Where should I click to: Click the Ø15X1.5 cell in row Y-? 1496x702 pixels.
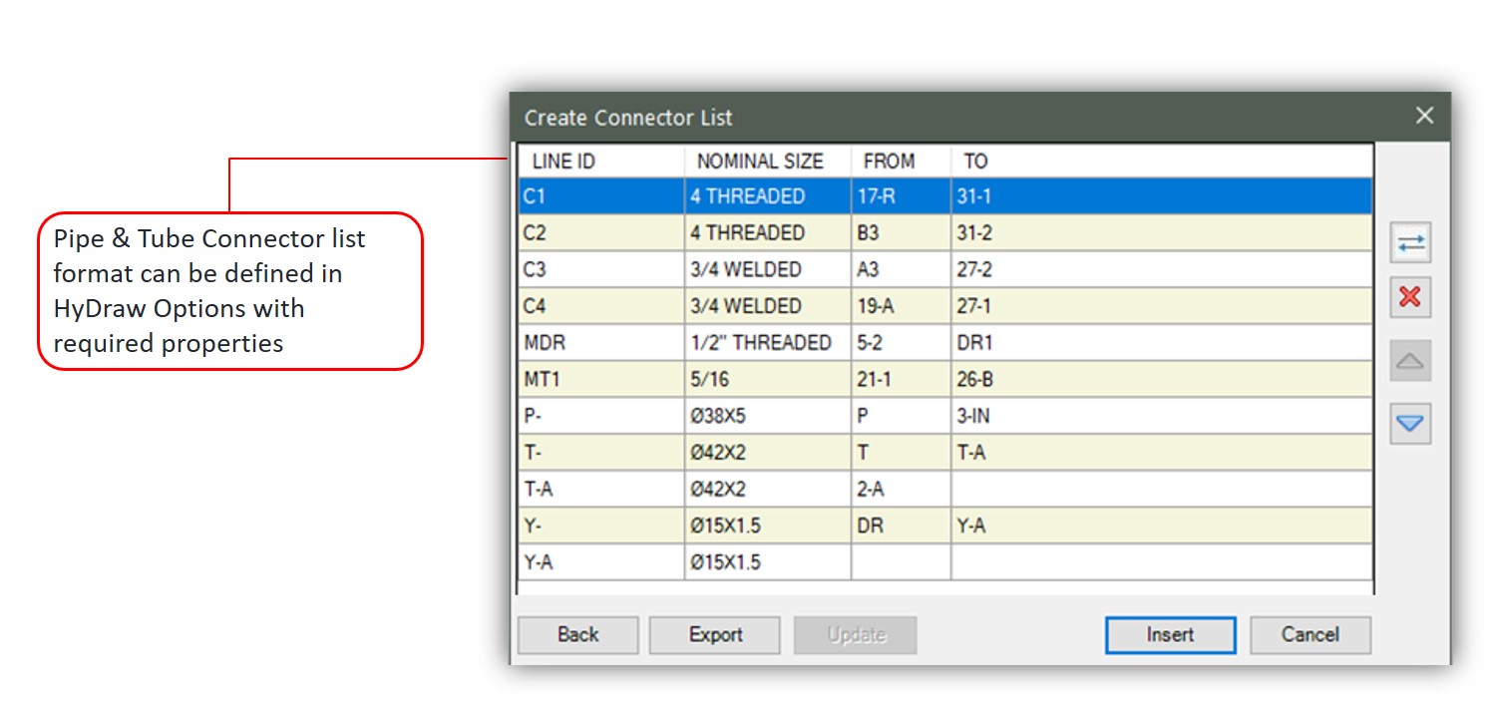[x=768, y=525]
